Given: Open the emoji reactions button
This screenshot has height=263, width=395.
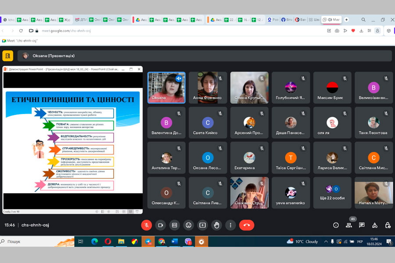Looking at the screenshot, I should coord(189,225).
